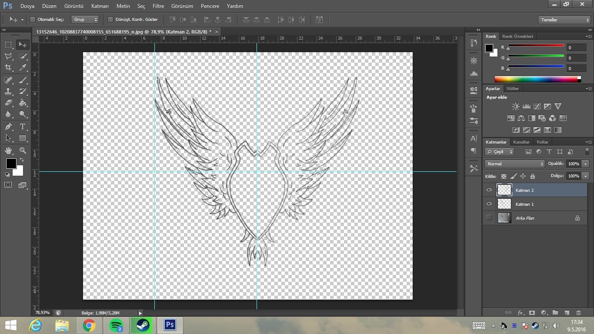Click the delete layer trash icon
Image resolution: width=594 pixels, height=334 pixels.
(578, 312)
